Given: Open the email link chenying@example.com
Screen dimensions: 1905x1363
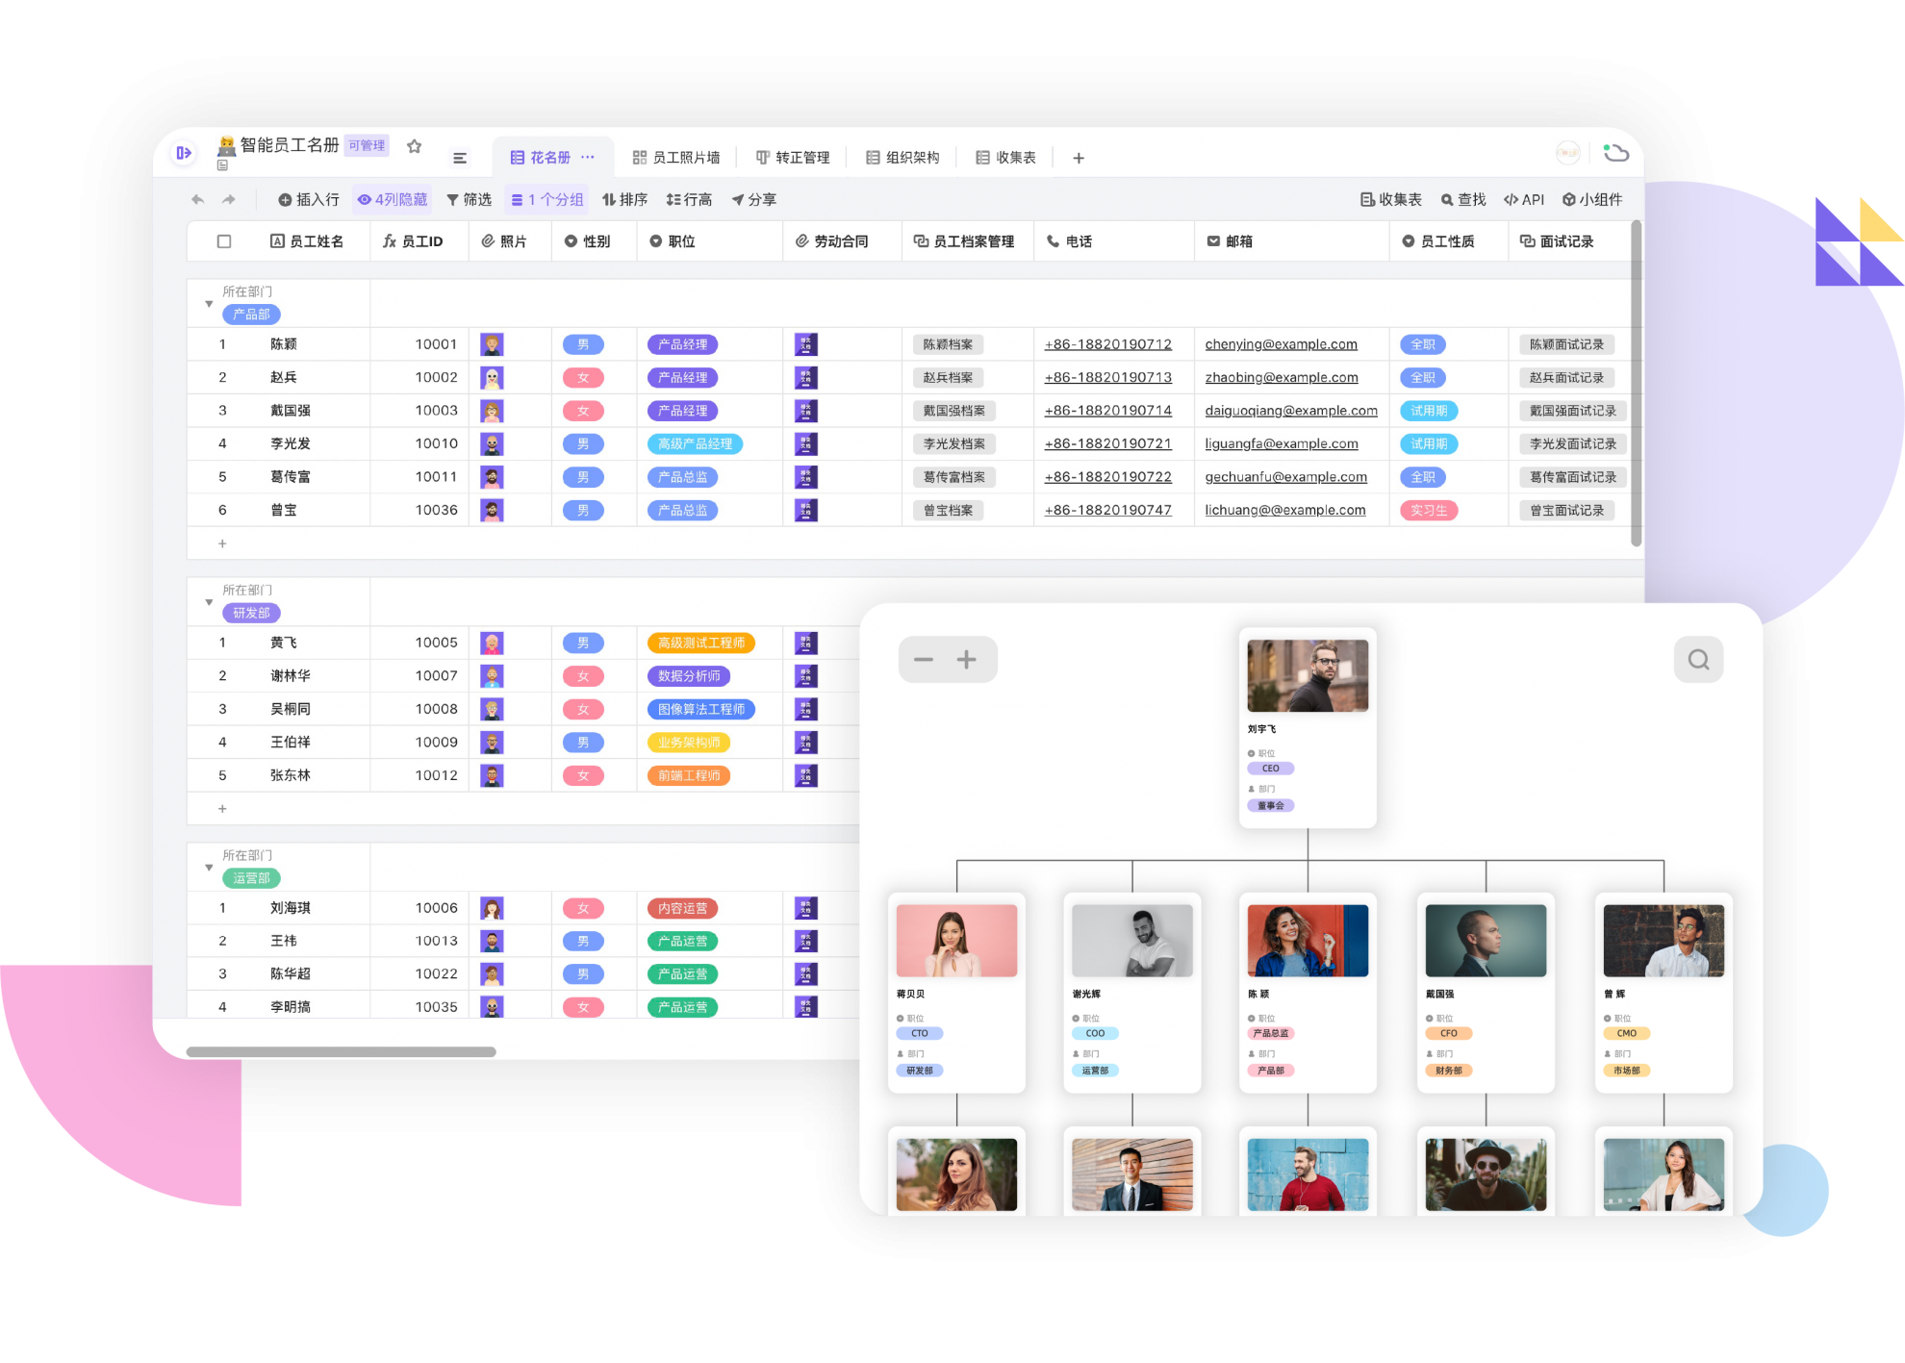Looking at the screenshot, I should (1281, 343).
